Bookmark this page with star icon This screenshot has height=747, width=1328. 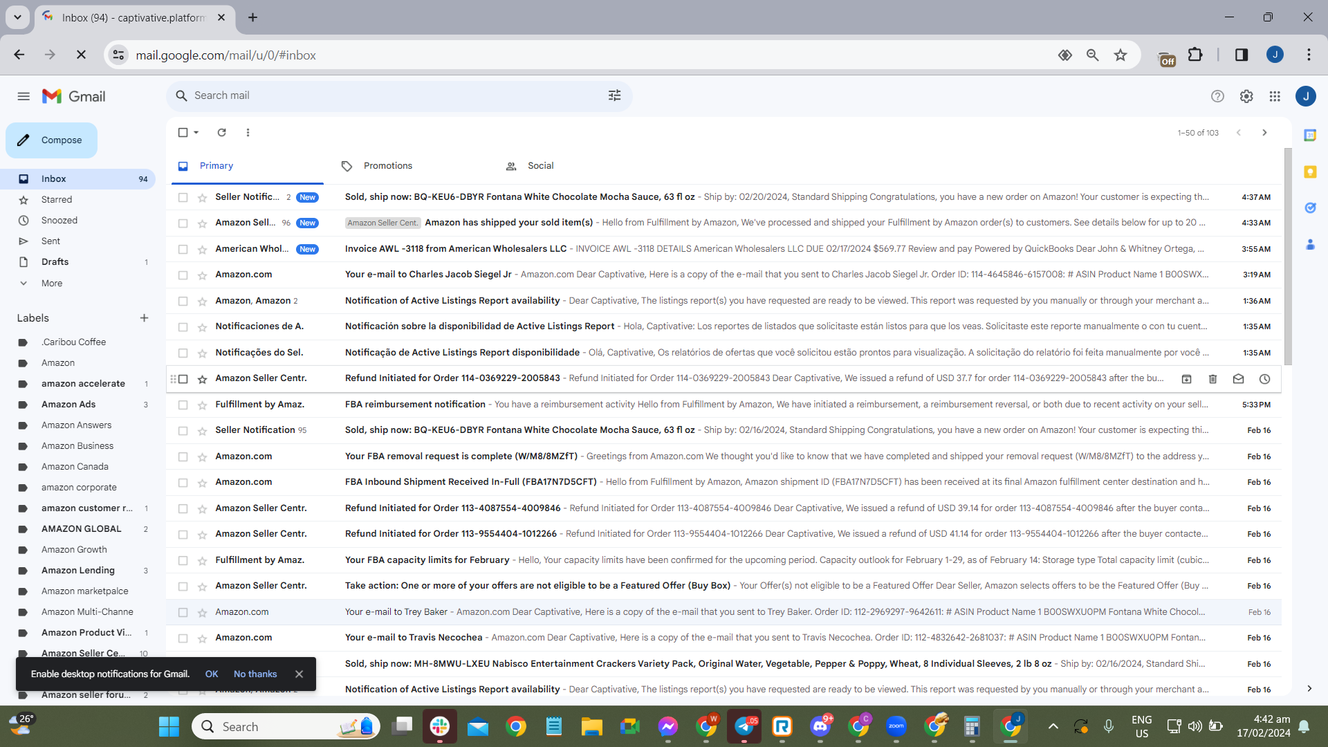click(x=1120, y=55)
